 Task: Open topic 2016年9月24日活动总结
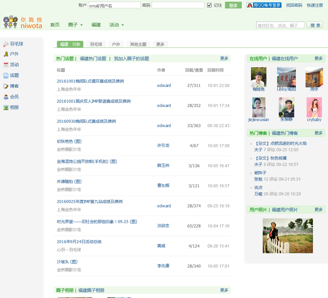pyautogui.click(x=79, y=241)
